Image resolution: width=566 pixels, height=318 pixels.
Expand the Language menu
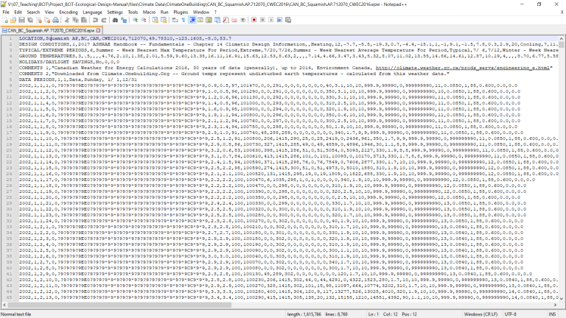pyautogui.click(x=92, y=13)
